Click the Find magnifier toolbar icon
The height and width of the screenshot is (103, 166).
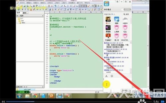click(62, 6)
